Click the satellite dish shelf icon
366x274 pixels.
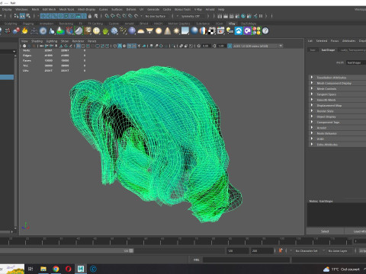79,31
